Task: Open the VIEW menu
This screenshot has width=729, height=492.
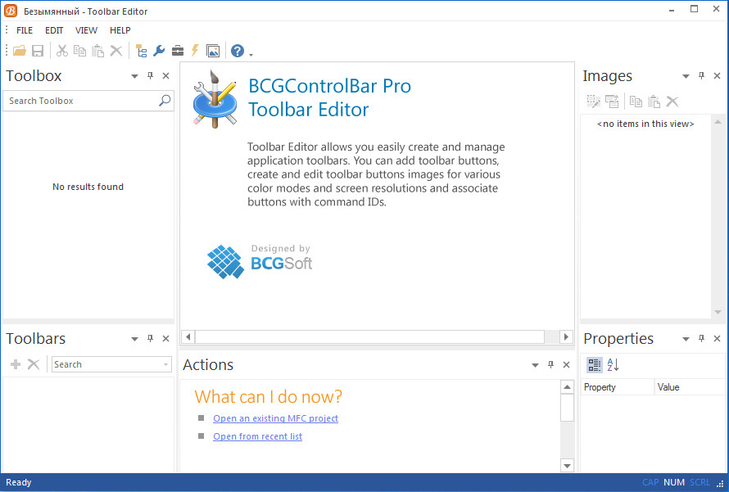Action: 87,30
